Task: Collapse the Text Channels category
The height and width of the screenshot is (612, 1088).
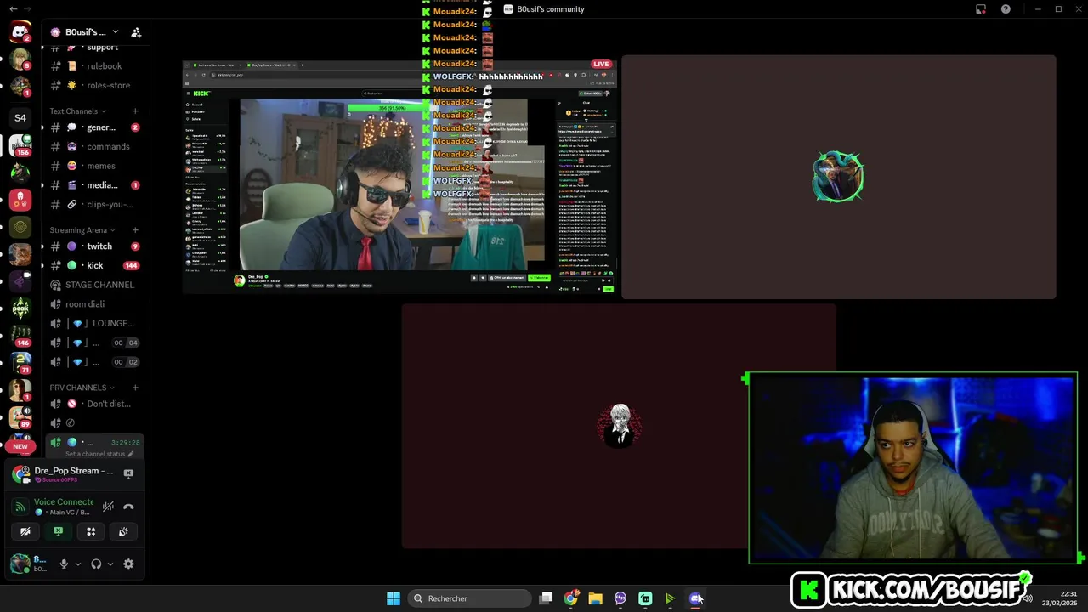Action: 77,111
